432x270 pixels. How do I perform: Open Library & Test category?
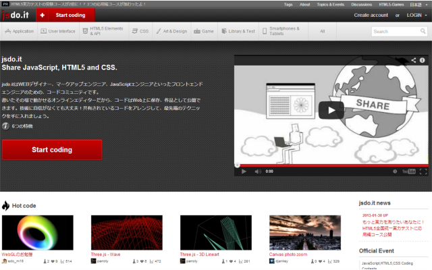pyautogui.click(x=238, y=32)
